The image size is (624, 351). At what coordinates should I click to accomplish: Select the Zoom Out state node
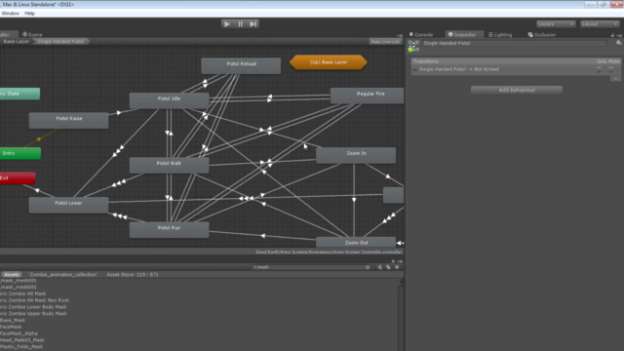tap(356, 243)
